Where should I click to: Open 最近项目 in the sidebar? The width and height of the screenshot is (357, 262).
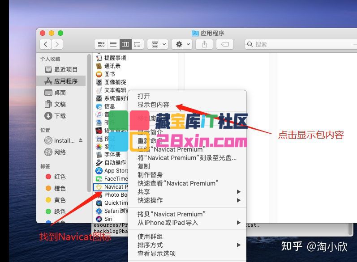tap(61, 69)
